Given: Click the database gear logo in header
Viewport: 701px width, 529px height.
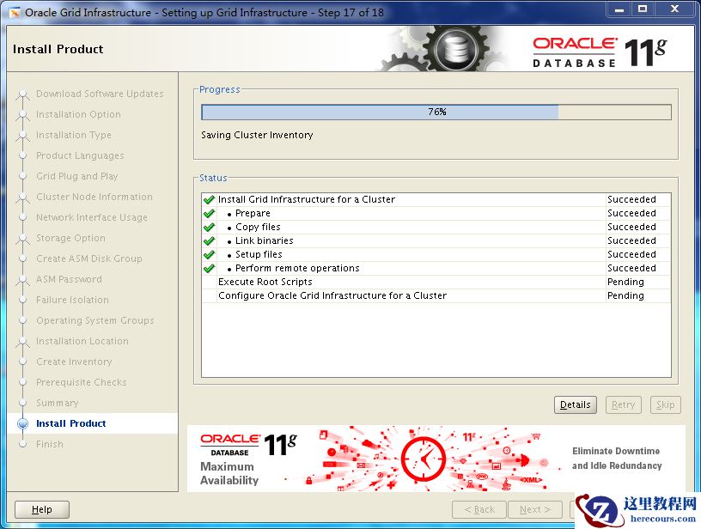Looking at the screenshot, I should [456, 48].
